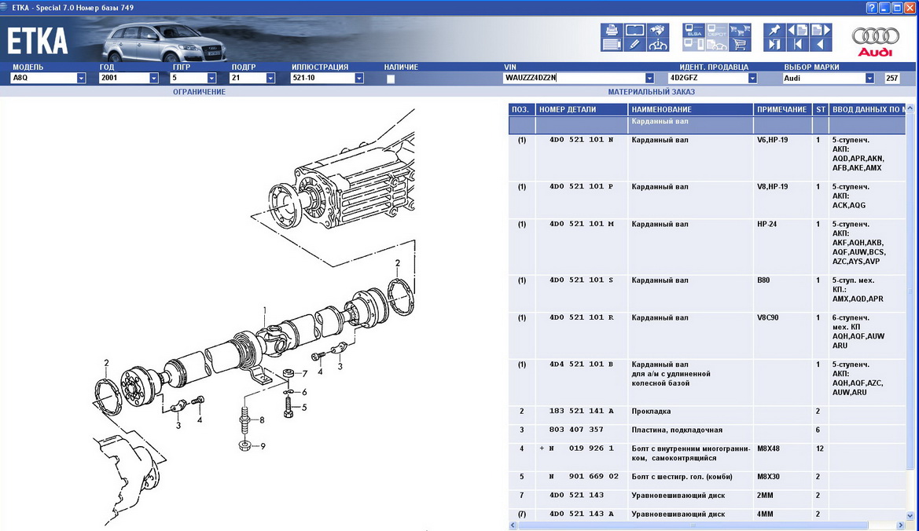Go to the next illustration page
919x531 pixels.
pyautogui.click(x=819, y=31)
